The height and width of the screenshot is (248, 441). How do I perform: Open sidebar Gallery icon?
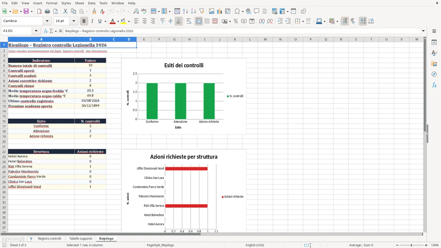[434, 64]
